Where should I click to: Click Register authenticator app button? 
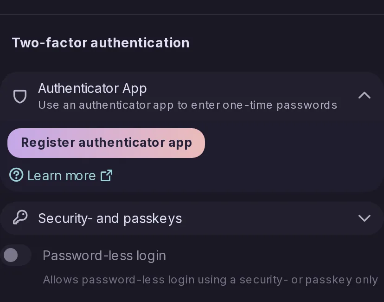106,143
